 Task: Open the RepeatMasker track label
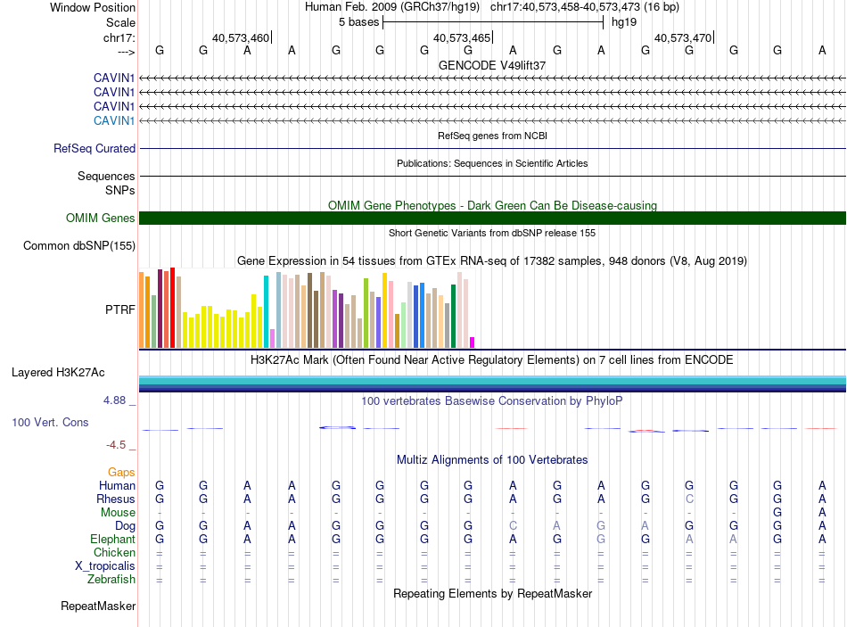point(98,606)
